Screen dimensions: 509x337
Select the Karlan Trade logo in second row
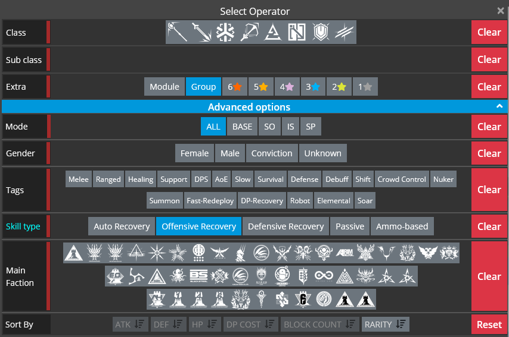[x=240, y=276]
